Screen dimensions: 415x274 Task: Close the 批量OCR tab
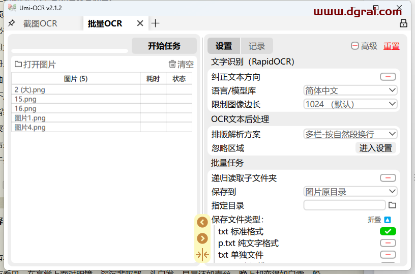tap(140, 23)
